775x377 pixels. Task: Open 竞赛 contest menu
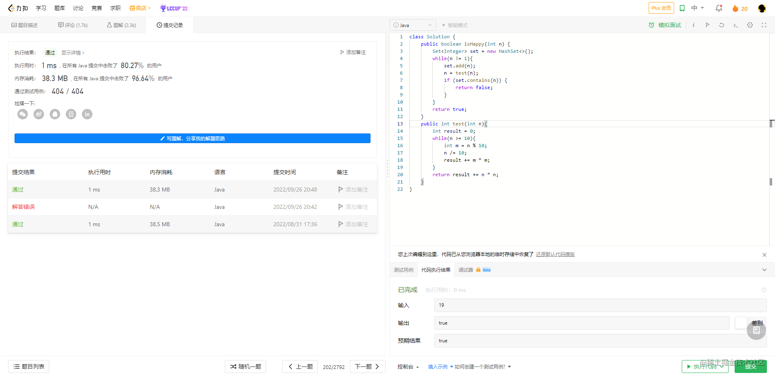coord(96,8)
